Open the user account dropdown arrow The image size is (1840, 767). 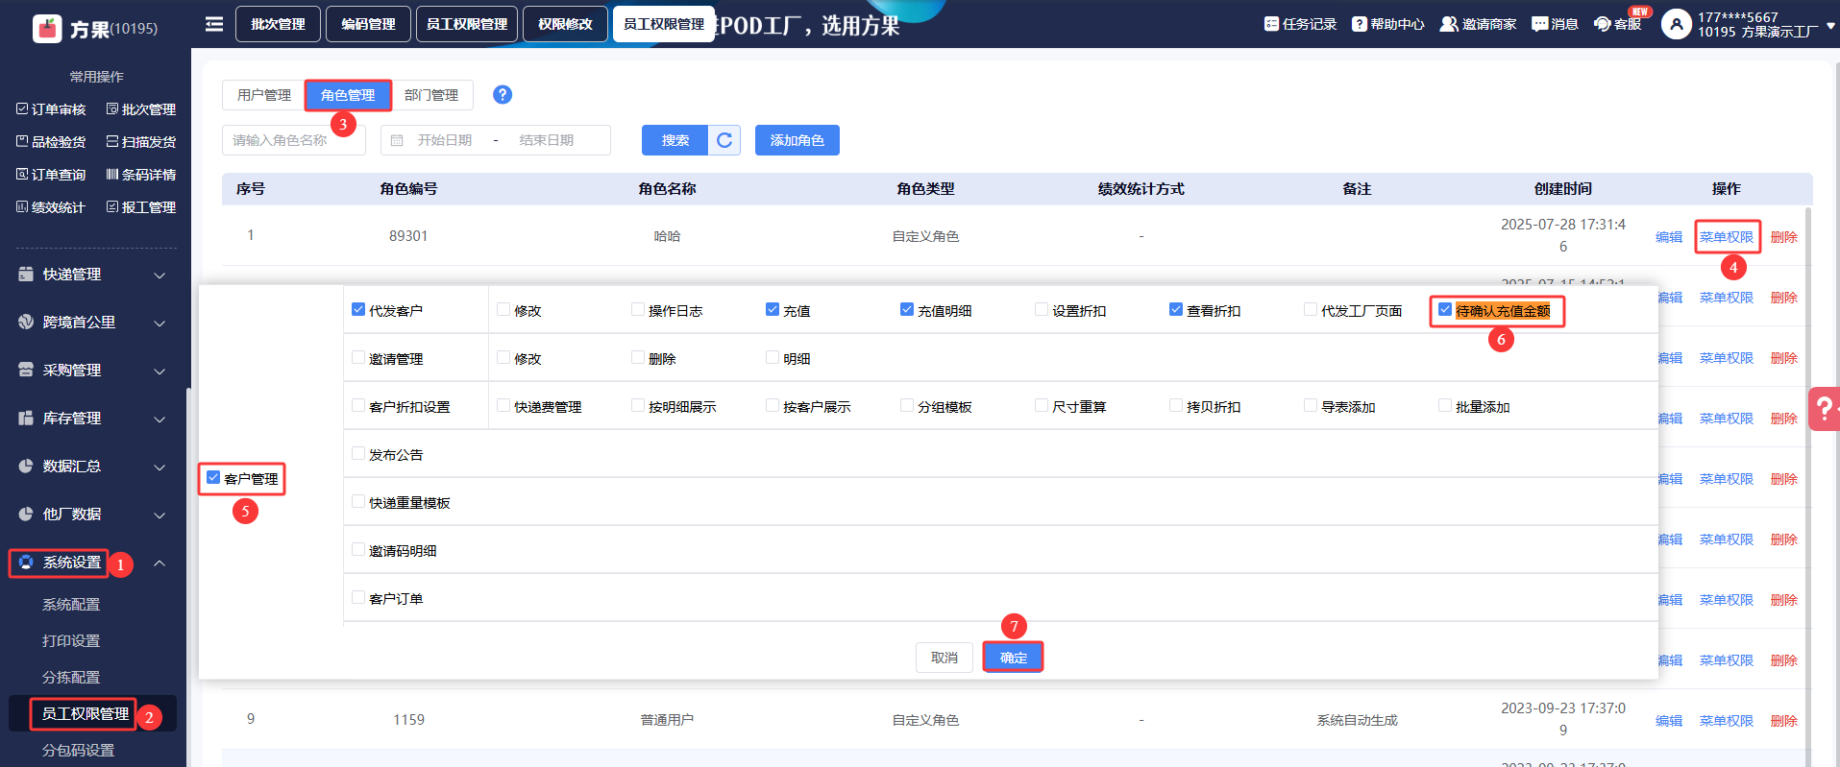pyautogui.click(x=1830, y=26)
